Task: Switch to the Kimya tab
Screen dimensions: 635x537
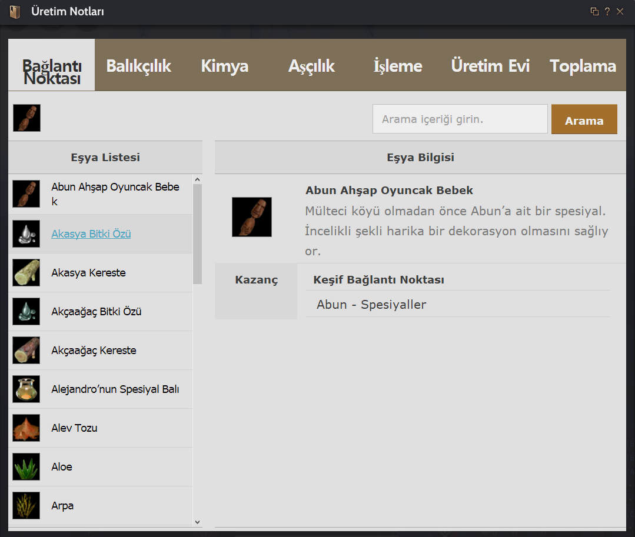Action: [224, 66]
